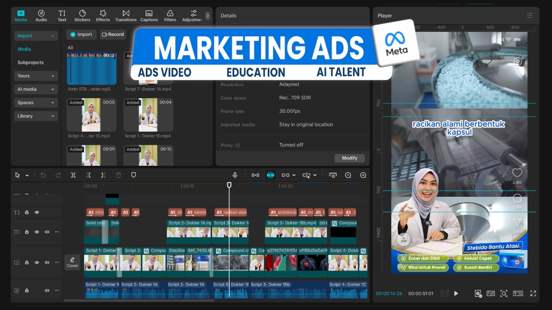Select Subprojects in the left sidebar
Viewport: 552px width, 310px height.
click(x=30, y=63)
